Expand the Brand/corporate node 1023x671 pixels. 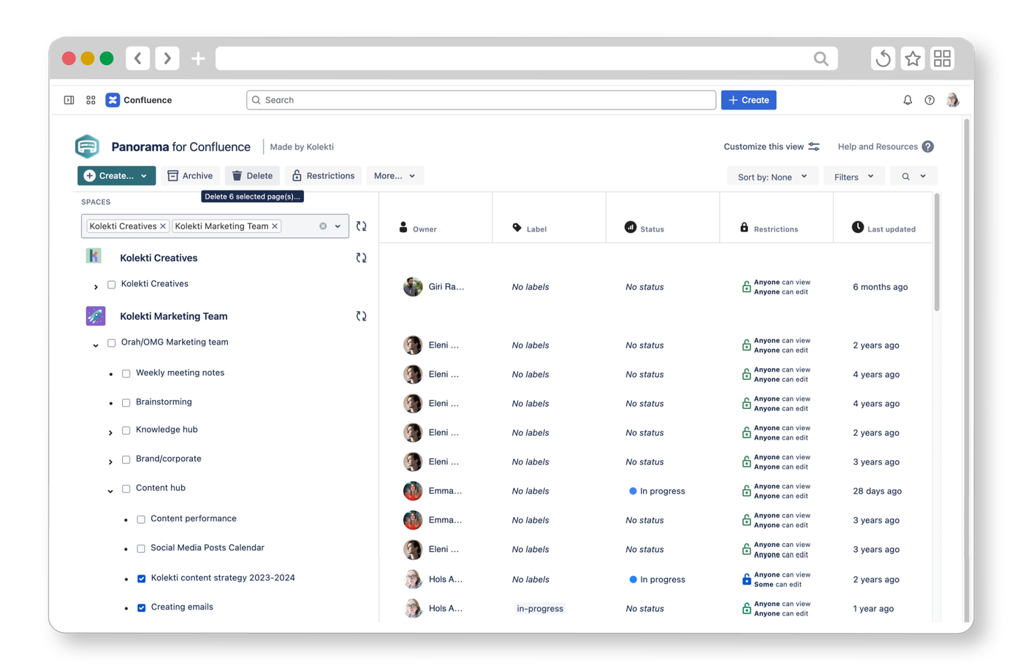110,462
